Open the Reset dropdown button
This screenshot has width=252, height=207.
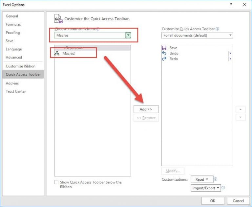[x=202, y=179]
